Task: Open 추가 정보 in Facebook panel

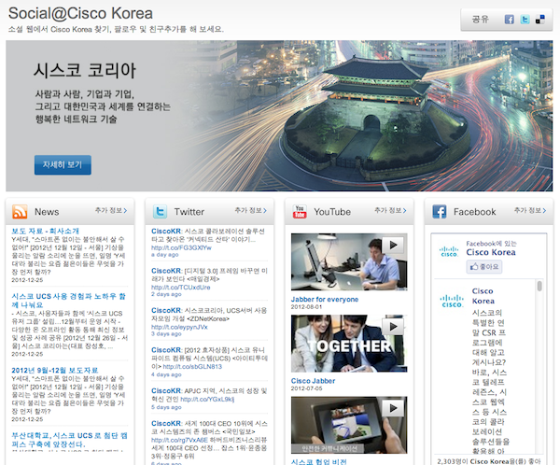Action: 530,210
